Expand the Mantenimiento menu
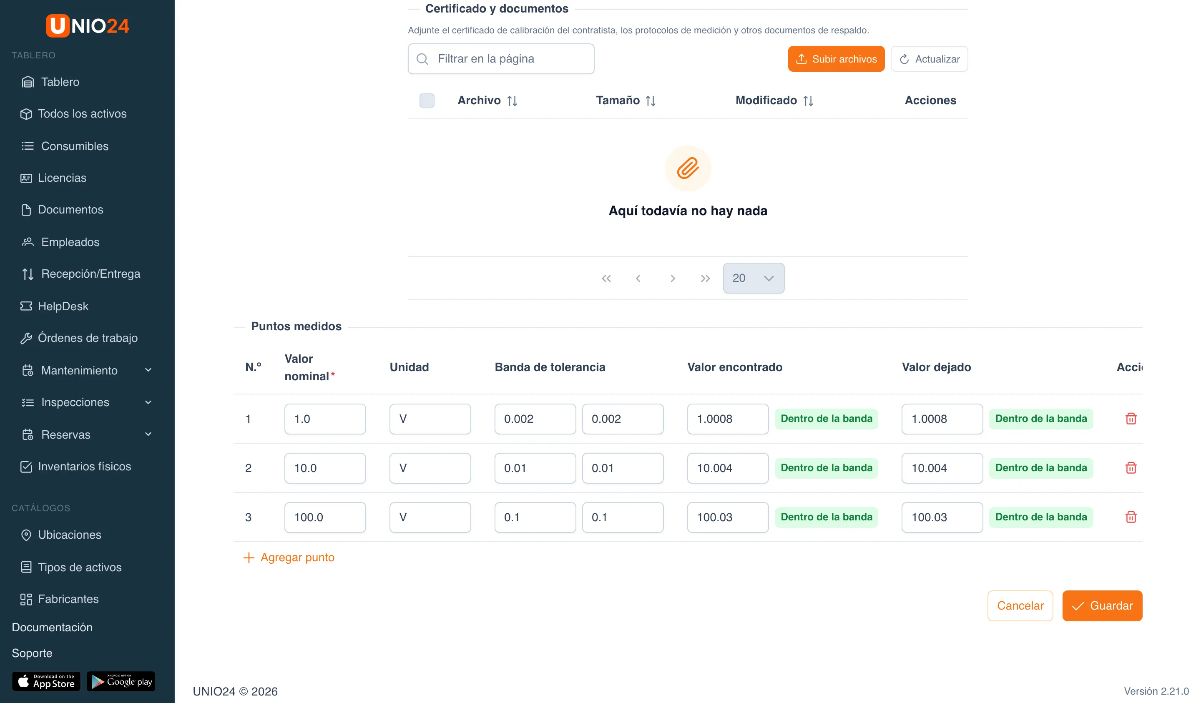1201x703 pixels. (87, 370)
